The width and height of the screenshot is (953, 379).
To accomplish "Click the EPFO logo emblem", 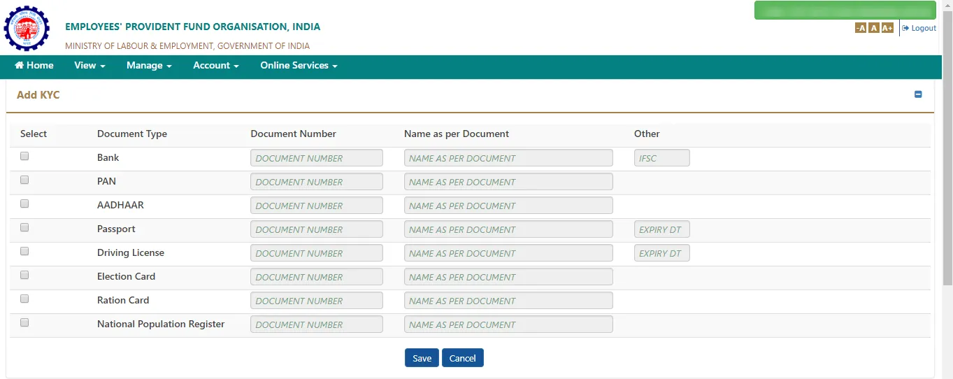I will click(x=27, y=28).
